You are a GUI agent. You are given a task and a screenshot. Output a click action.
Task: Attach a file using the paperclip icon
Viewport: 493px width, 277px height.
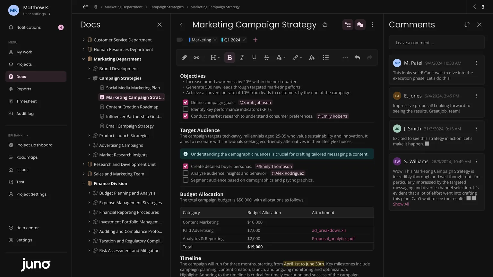184,57
